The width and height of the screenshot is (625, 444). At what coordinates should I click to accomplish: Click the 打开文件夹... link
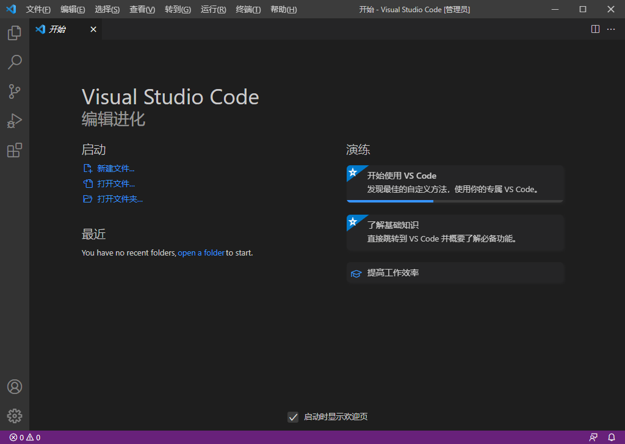pos(120,199)
